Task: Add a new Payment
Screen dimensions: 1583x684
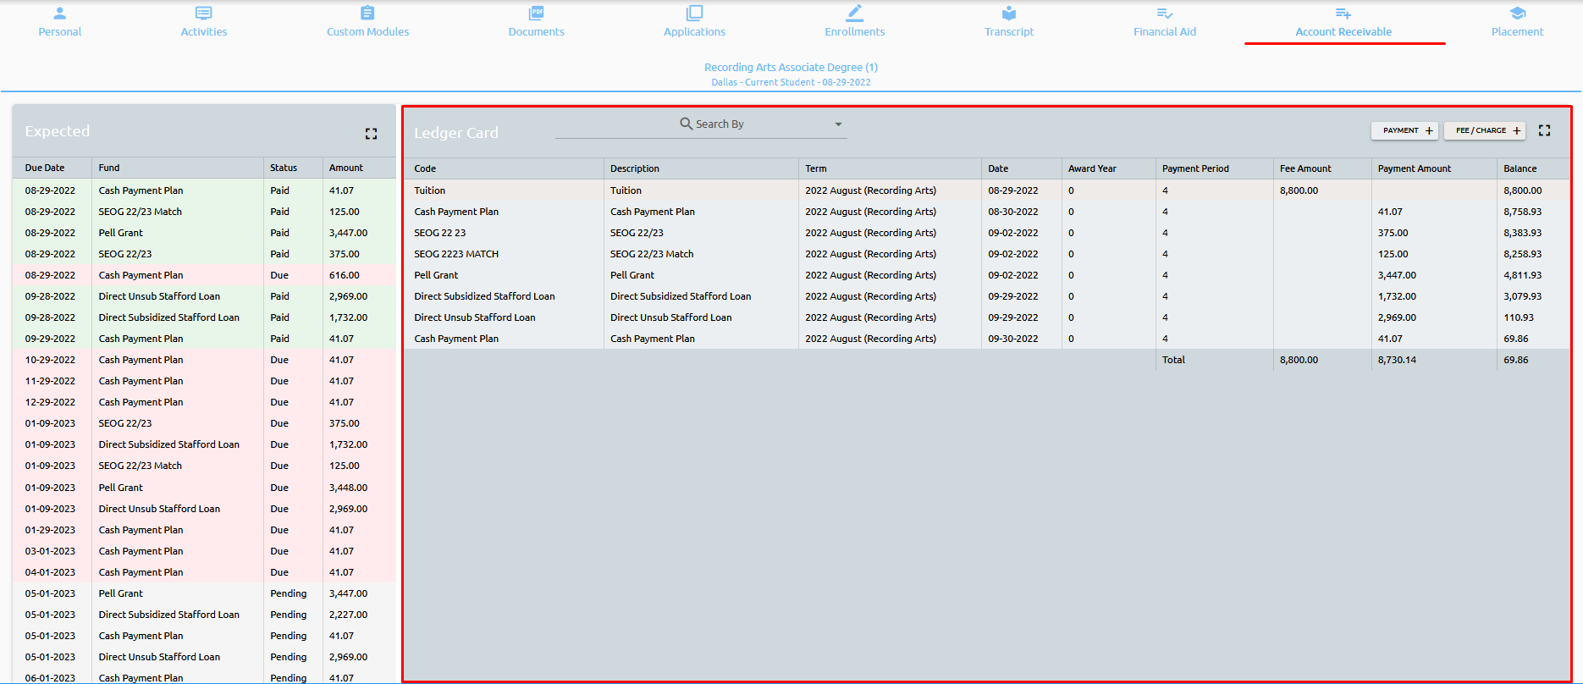Action: click(1404, 130)
